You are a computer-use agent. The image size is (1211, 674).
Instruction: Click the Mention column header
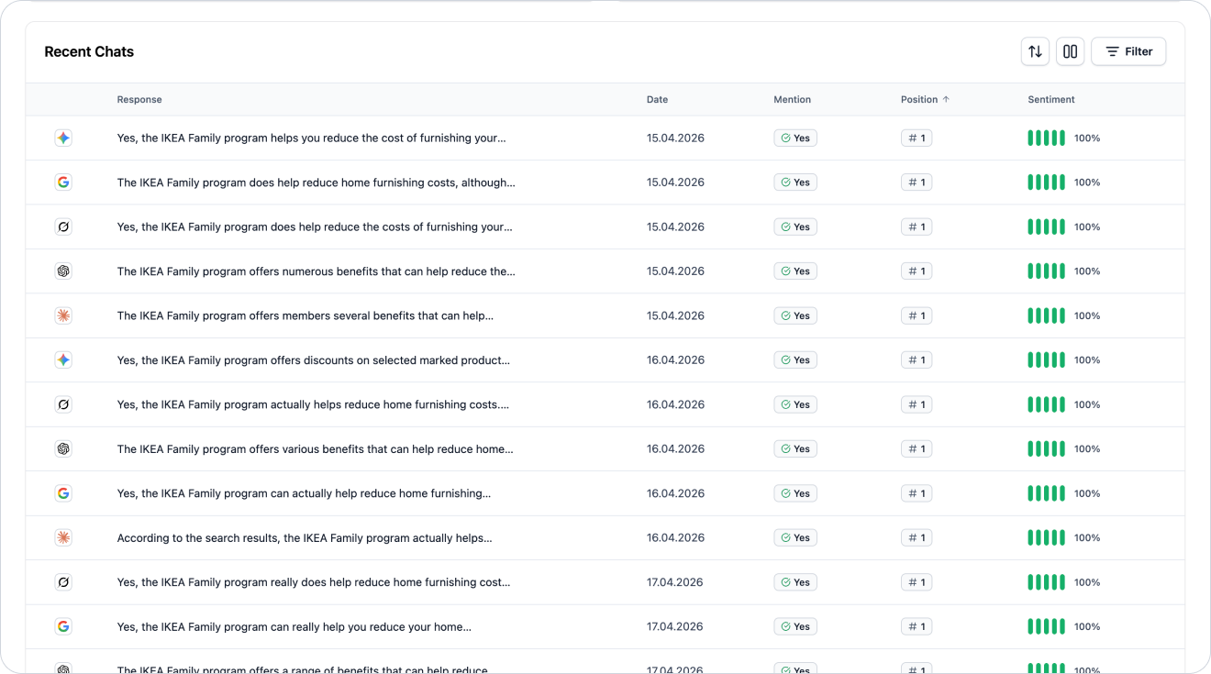[x=792, y=99]
